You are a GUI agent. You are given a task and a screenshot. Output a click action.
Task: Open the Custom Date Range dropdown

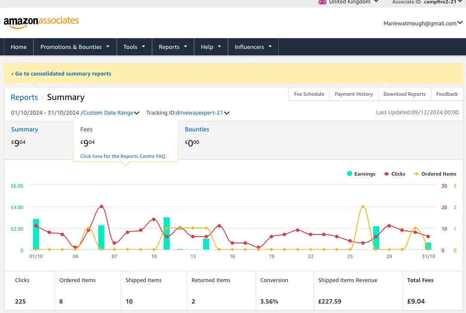(x=111, y=113)
